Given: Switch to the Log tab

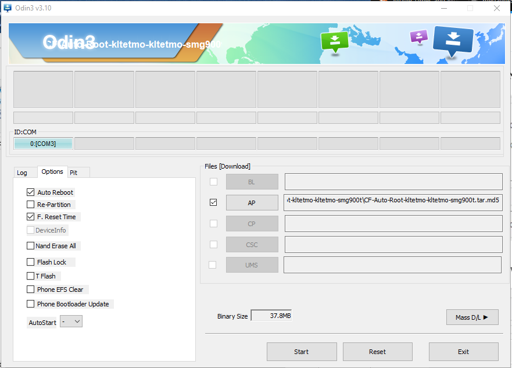Looking at the screenshot, I should (x=25, y=173).
